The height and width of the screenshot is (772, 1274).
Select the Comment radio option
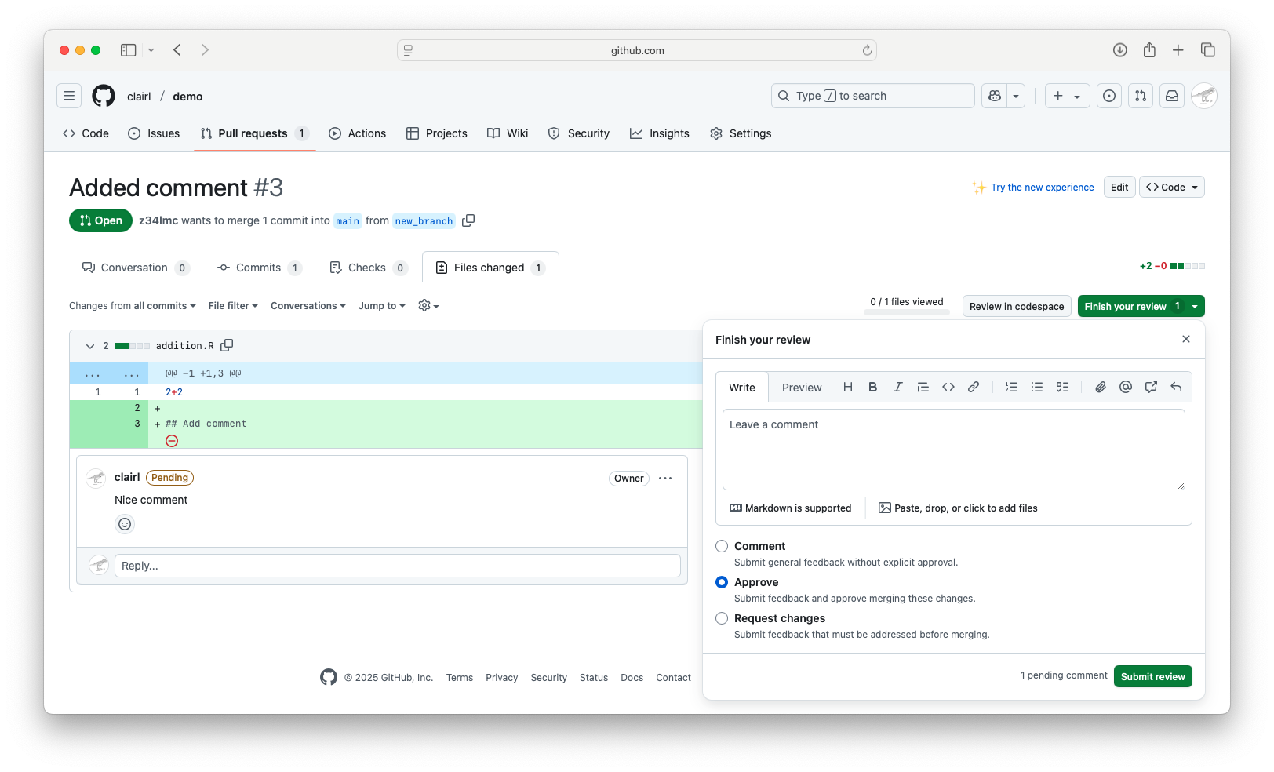pos(722,546)
